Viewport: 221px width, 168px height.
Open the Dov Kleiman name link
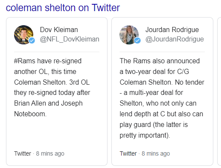point(59,30)
